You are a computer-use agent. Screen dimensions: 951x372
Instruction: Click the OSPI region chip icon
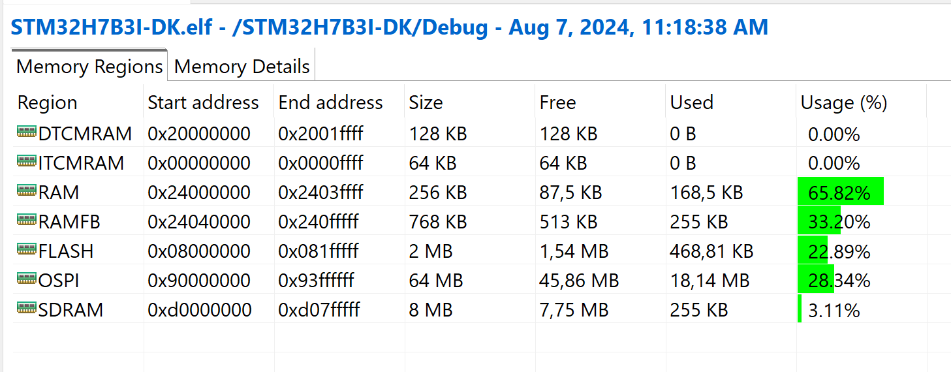(x=26, y=279)
